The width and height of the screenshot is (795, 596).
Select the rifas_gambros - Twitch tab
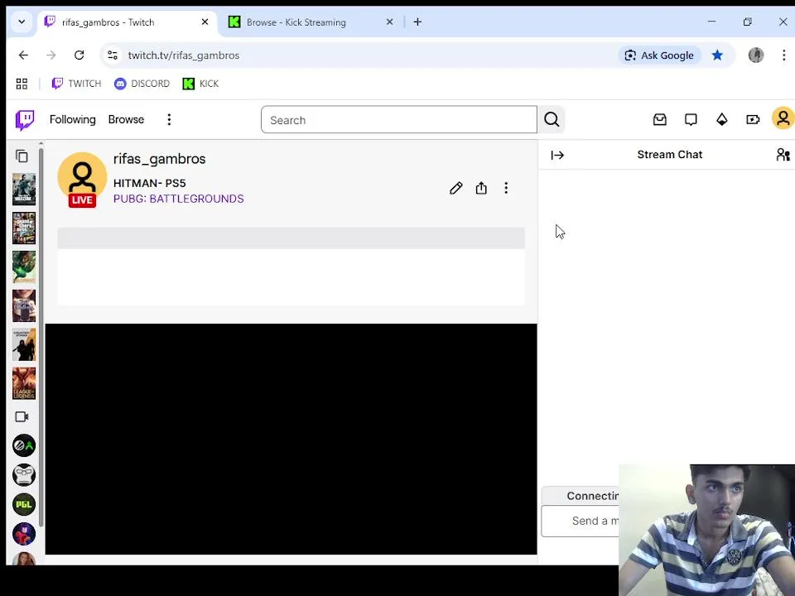click(x=108, y=22)
